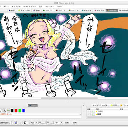The height and width of the screenshot is (128, 128).
Task: Switch to the second お絵かき tab
Action: click(99, 10)
